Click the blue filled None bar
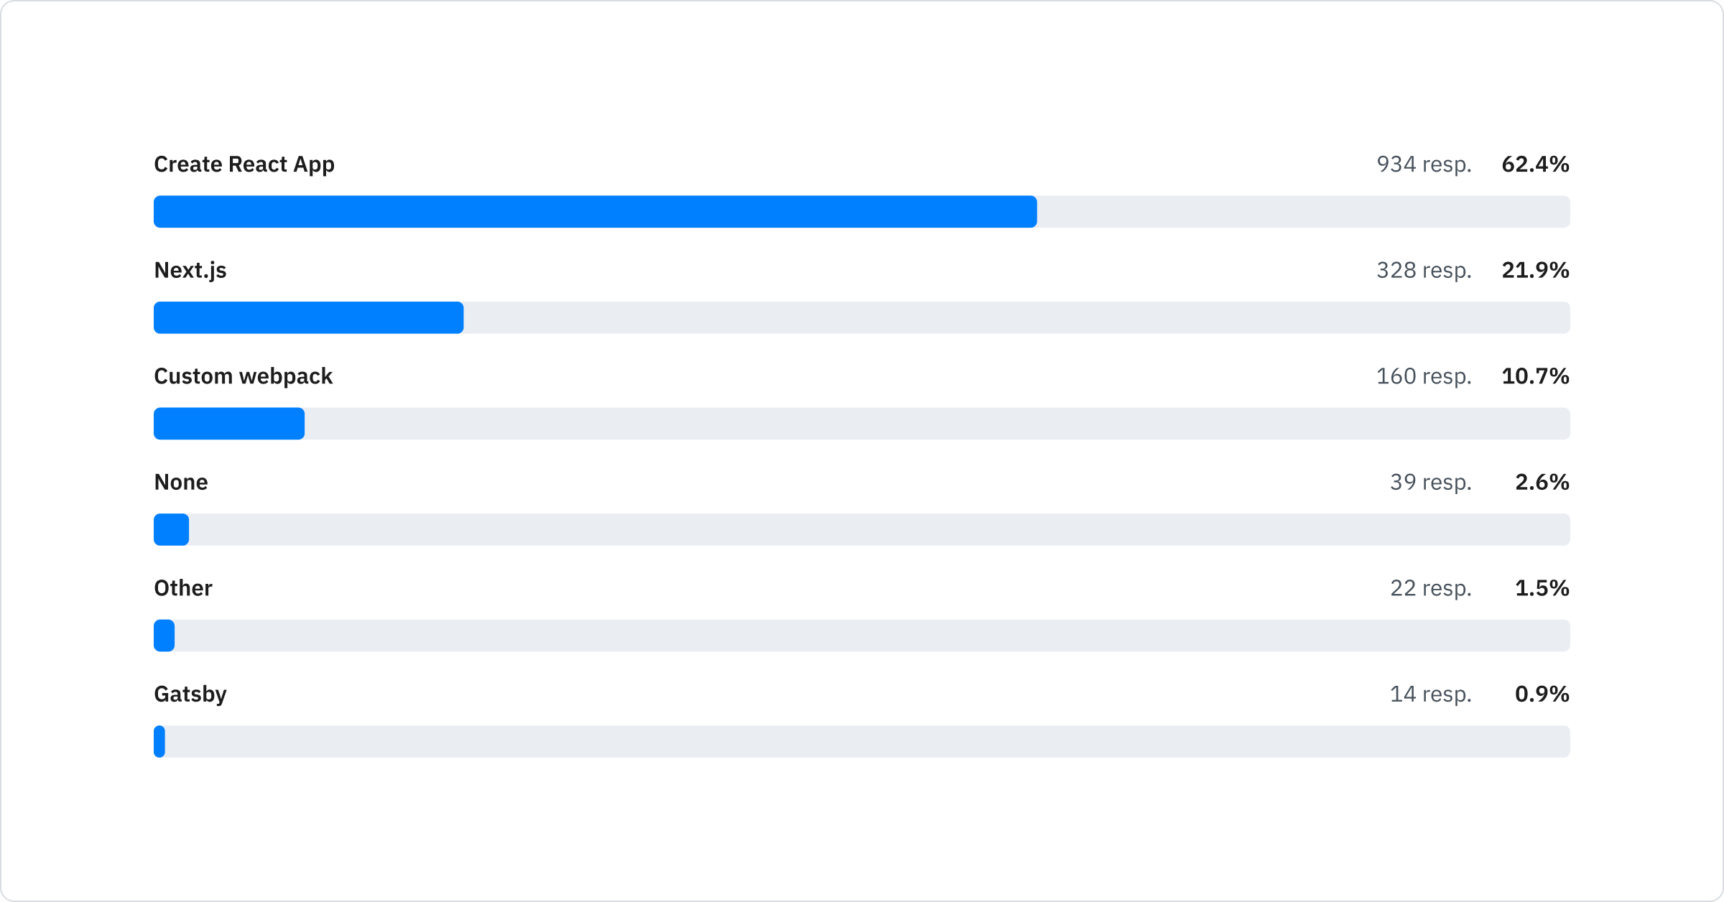Viewport: 1724px width, 902px height. pyautogui.click(x=172, y=529)
